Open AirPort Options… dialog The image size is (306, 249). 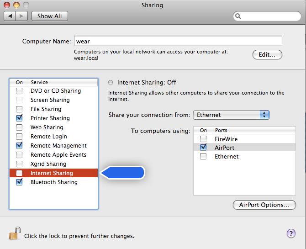(264, 205)
